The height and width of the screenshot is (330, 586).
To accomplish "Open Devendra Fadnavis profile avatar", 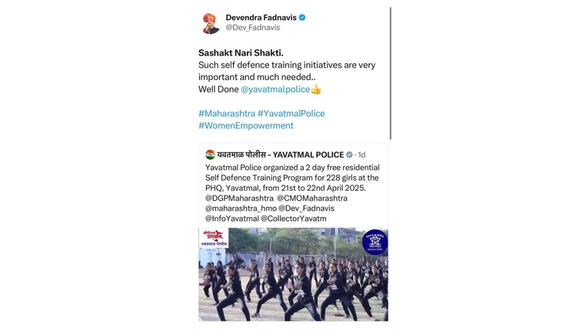I will pyautogui.click(x=211, y=23).
